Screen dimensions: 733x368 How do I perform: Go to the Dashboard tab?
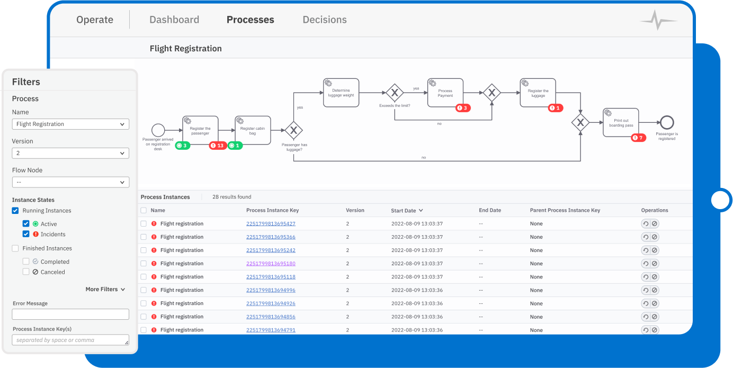[x=174, y=20]
